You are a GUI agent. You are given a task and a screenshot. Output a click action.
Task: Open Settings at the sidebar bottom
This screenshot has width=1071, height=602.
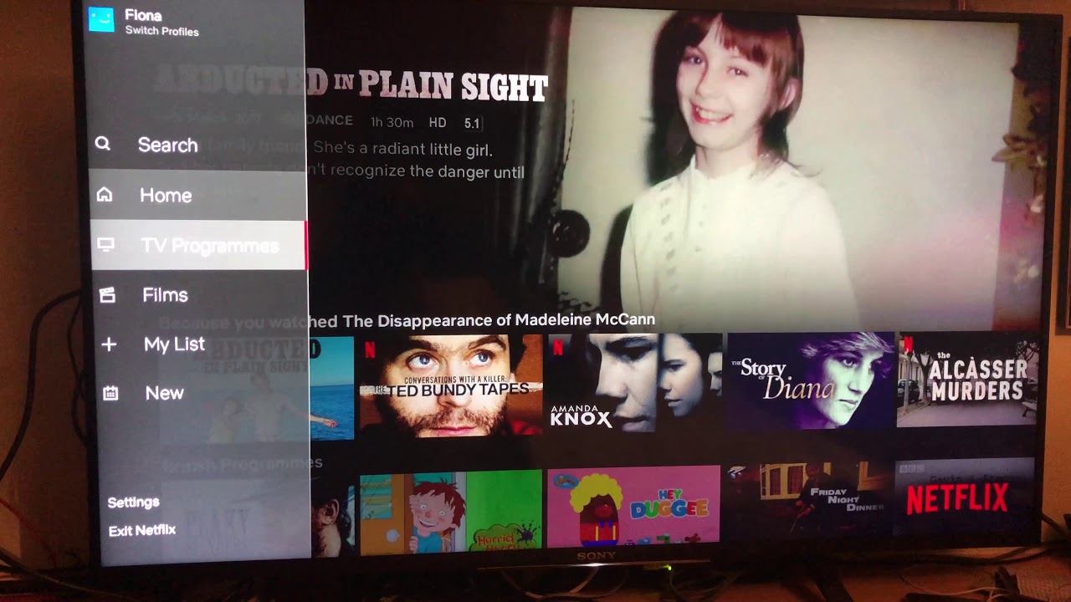(134, 502)
